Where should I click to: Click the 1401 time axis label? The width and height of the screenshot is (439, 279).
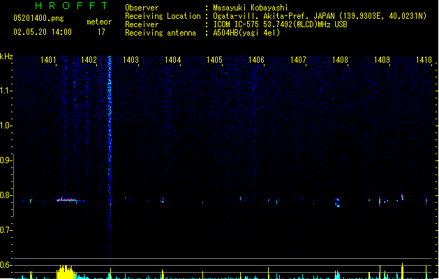tap(48, 60)
